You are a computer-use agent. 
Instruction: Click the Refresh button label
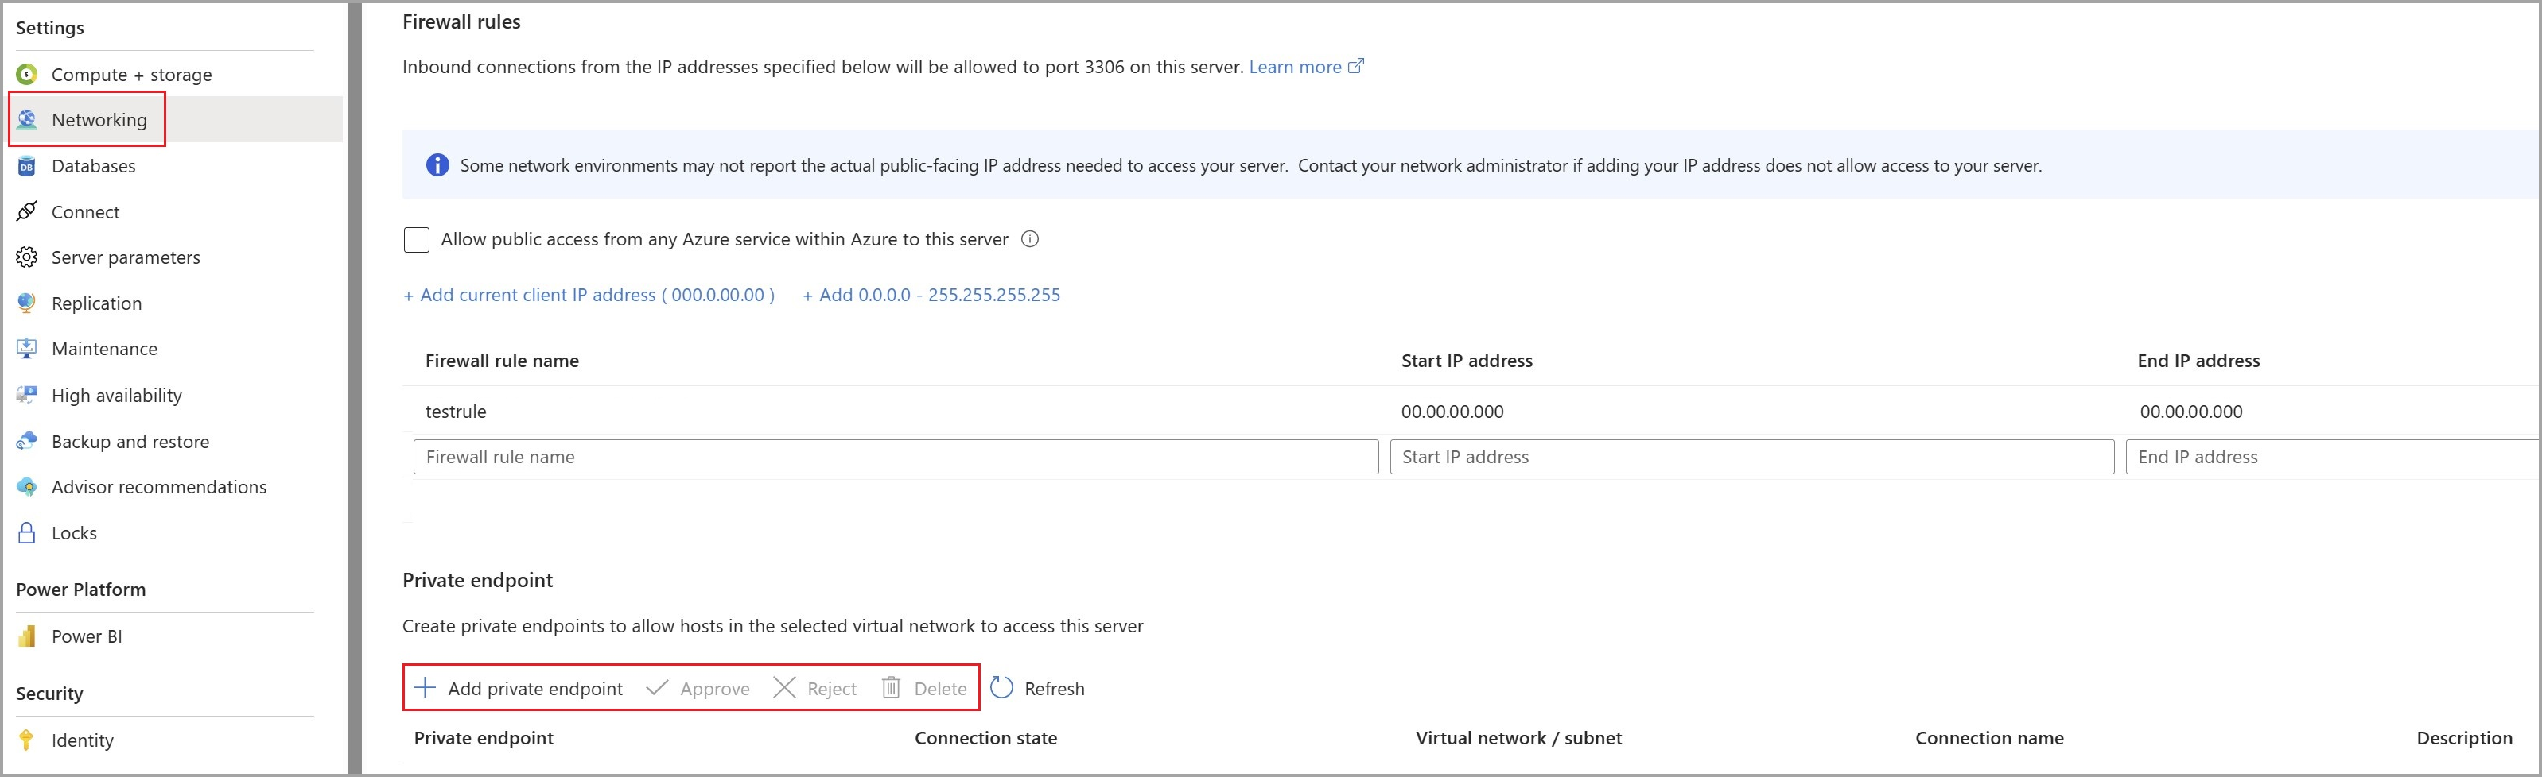pos(1054,688)
